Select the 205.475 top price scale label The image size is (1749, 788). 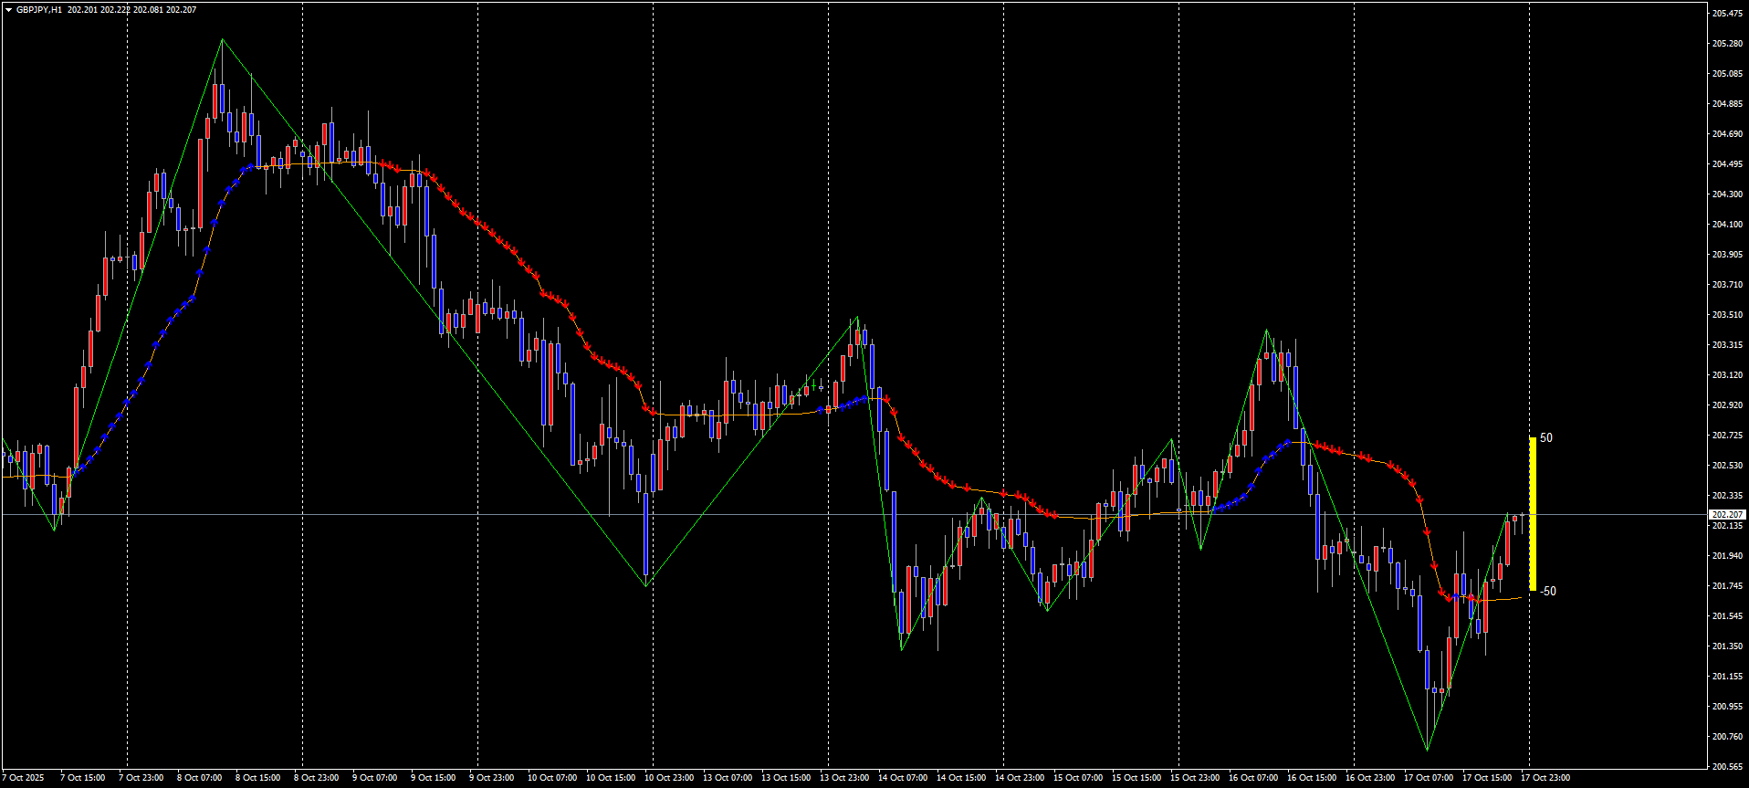[x=1727, y=14]
